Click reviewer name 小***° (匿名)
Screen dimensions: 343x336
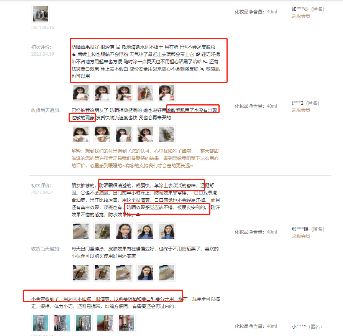[307, 326]
